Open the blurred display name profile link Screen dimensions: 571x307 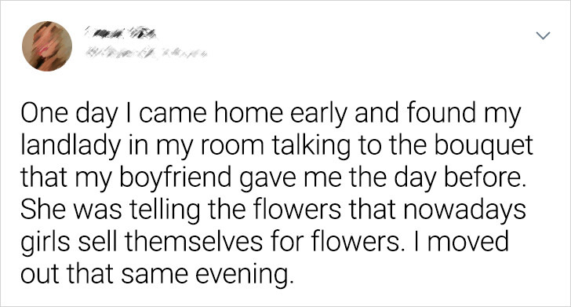point(120,35)
